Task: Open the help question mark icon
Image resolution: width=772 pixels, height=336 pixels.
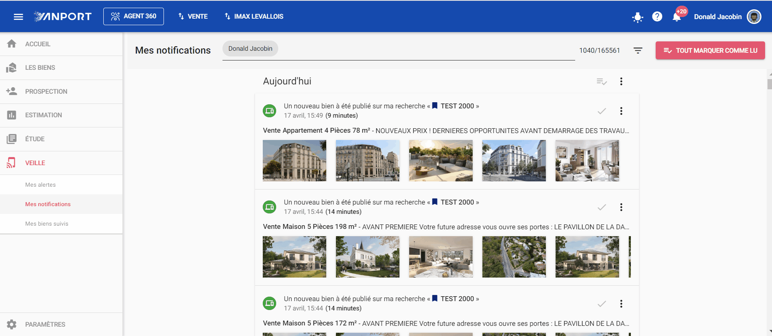Action: coord(657,17)
